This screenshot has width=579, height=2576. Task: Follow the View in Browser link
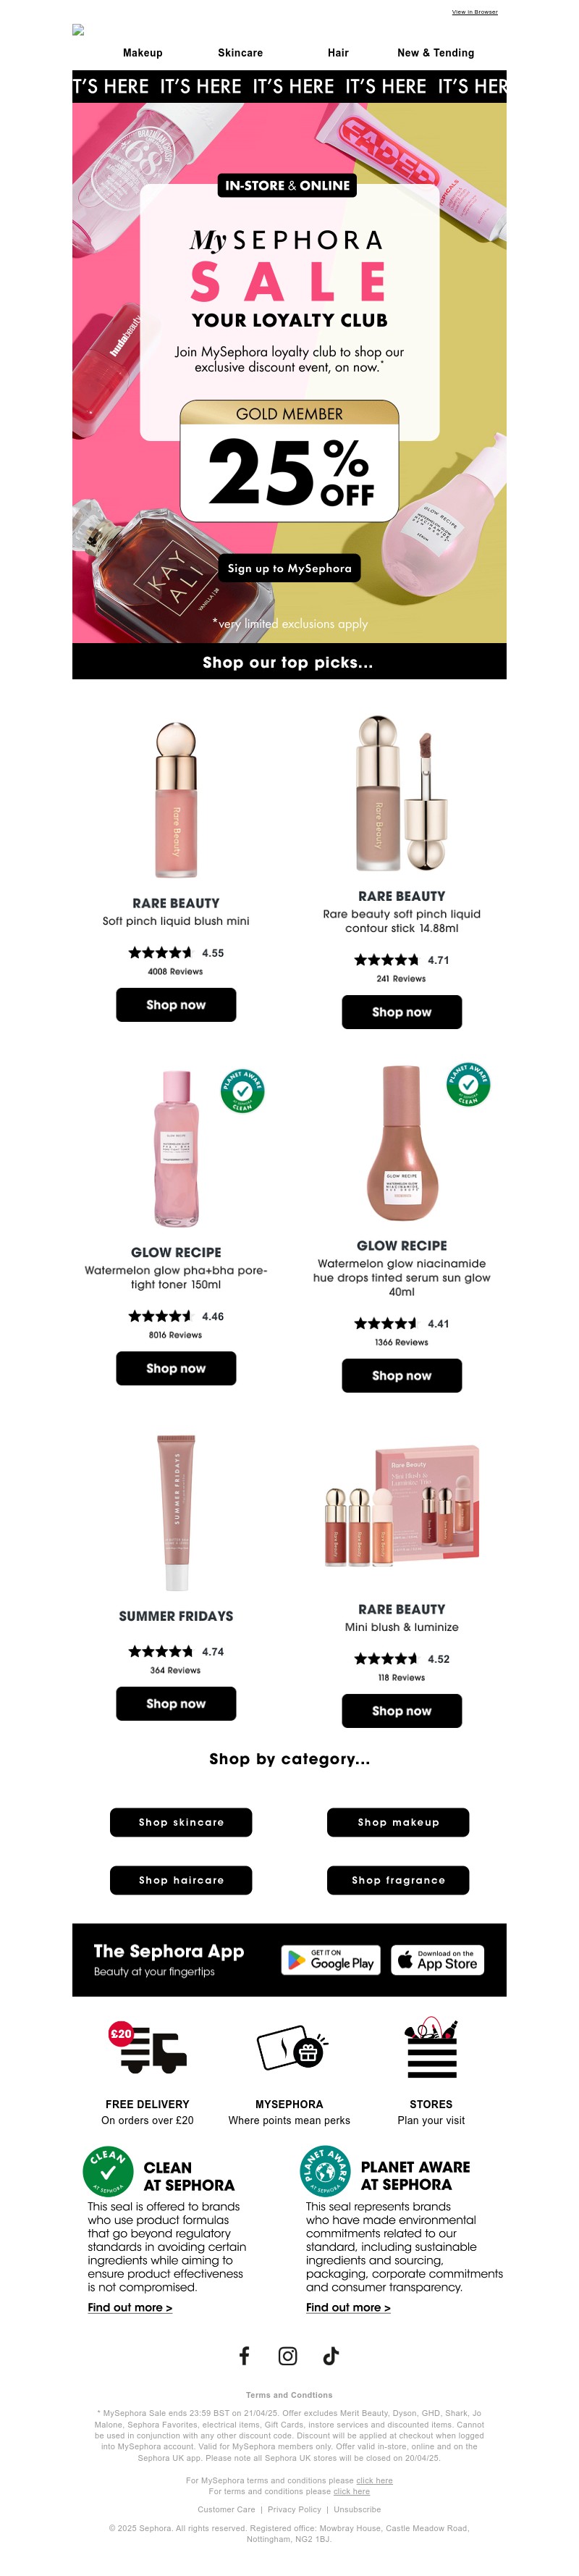click(474, 12)
